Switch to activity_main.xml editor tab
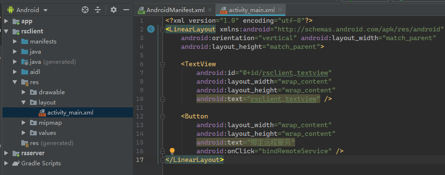 (x=252, y=10)
